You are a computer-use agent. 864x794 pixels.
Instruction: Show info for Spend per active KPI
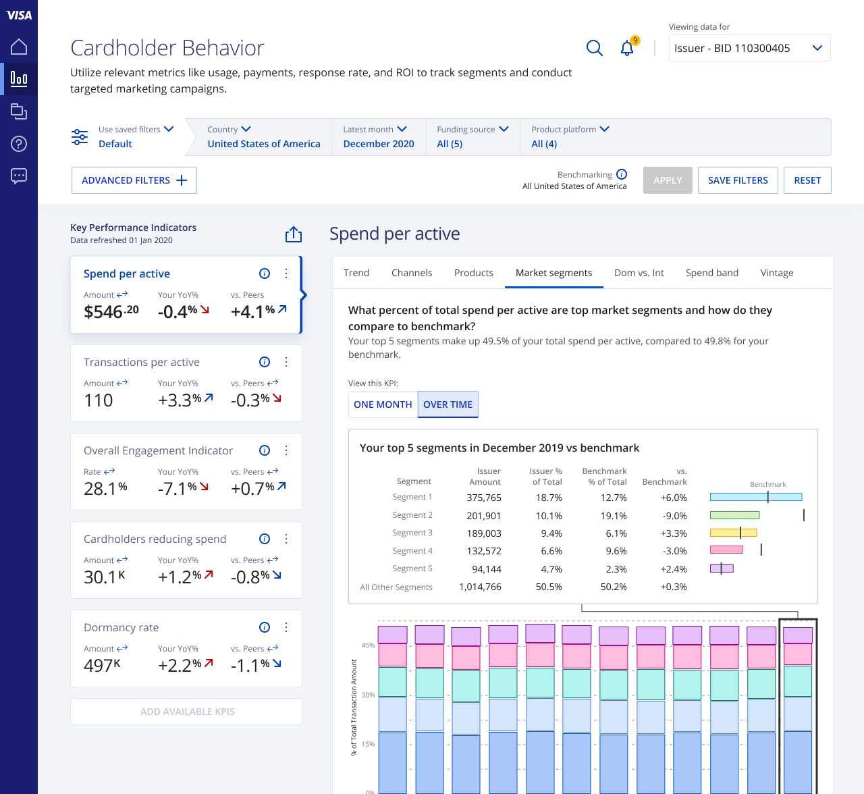(x=265, y=273)
